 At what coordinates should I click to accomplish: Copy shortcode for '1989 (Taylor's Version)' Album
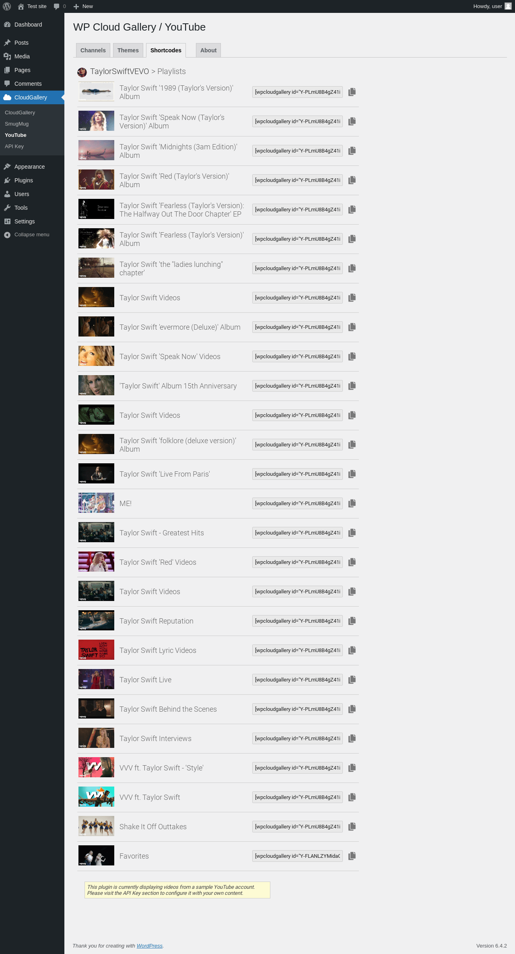coord(352,92)
